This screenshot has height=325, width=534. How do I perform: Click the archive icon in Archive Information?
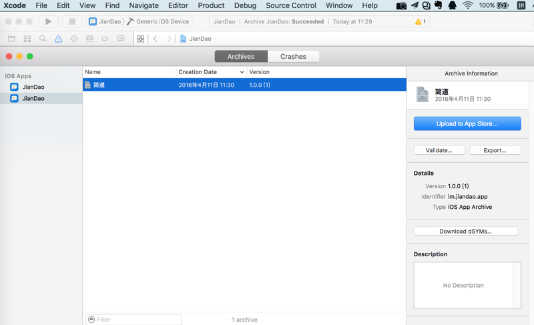[423, 95]
